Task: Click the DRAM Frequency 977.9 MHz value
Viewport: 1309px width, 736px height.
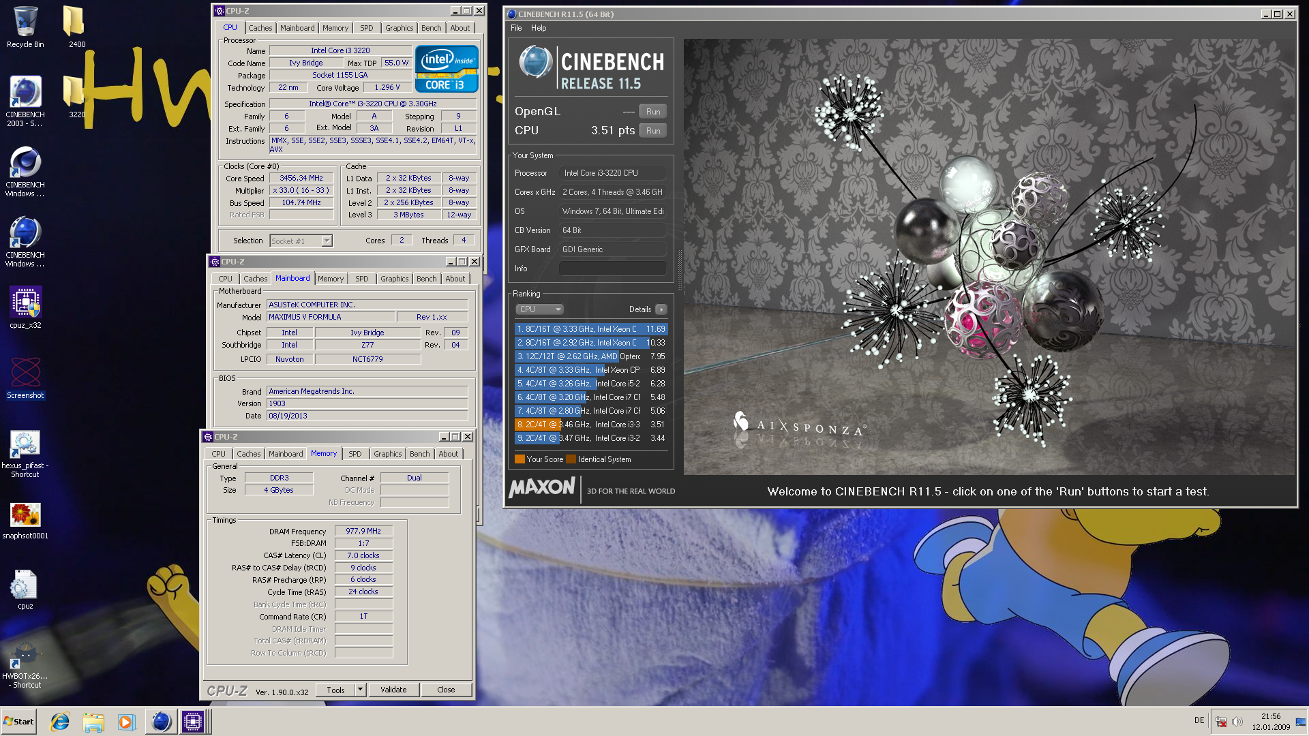Action: 363,532
